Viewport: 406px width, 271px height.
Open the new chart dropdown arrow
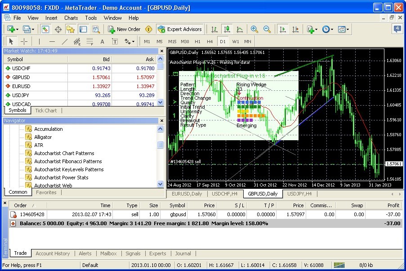18,29
